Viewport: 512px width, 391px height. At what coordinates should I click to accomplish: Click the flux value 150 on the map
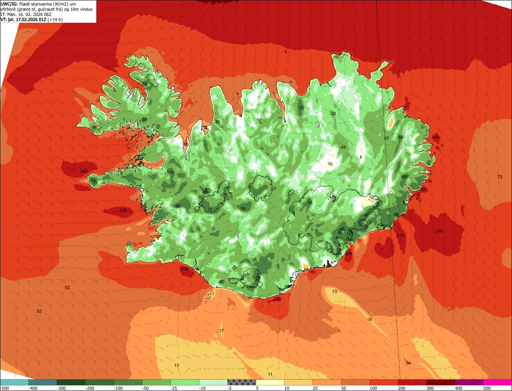tap(312, 272)
